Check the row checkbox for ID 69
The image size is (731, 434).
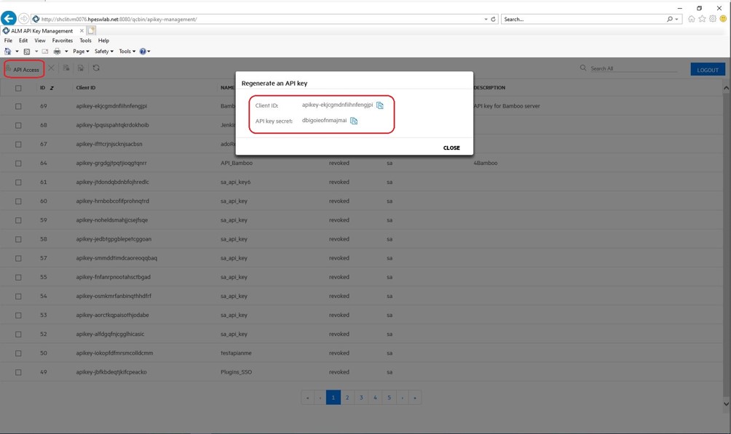pyautogui.click(x=18, y=105)
